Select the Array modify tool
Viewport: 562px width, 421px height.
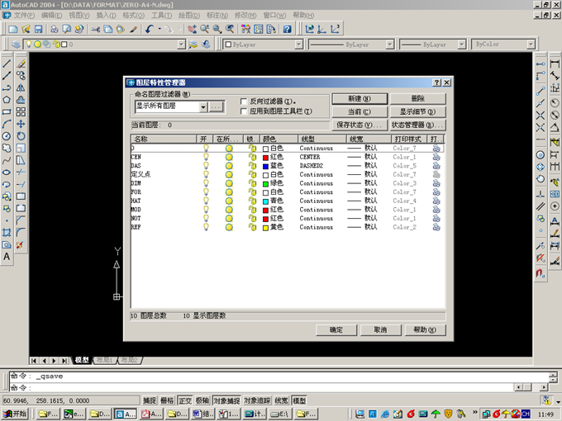[21, 111]
